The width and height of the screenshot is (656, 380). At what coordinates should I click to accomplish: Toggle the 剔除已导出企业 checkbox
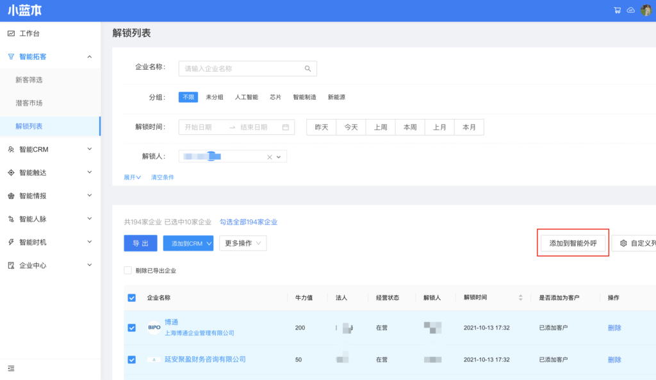pos(128,271)
